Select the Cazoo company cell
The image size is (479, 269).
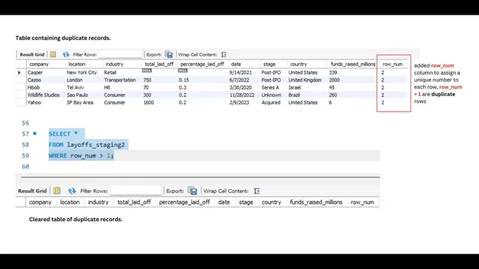[x=34, y=80]
